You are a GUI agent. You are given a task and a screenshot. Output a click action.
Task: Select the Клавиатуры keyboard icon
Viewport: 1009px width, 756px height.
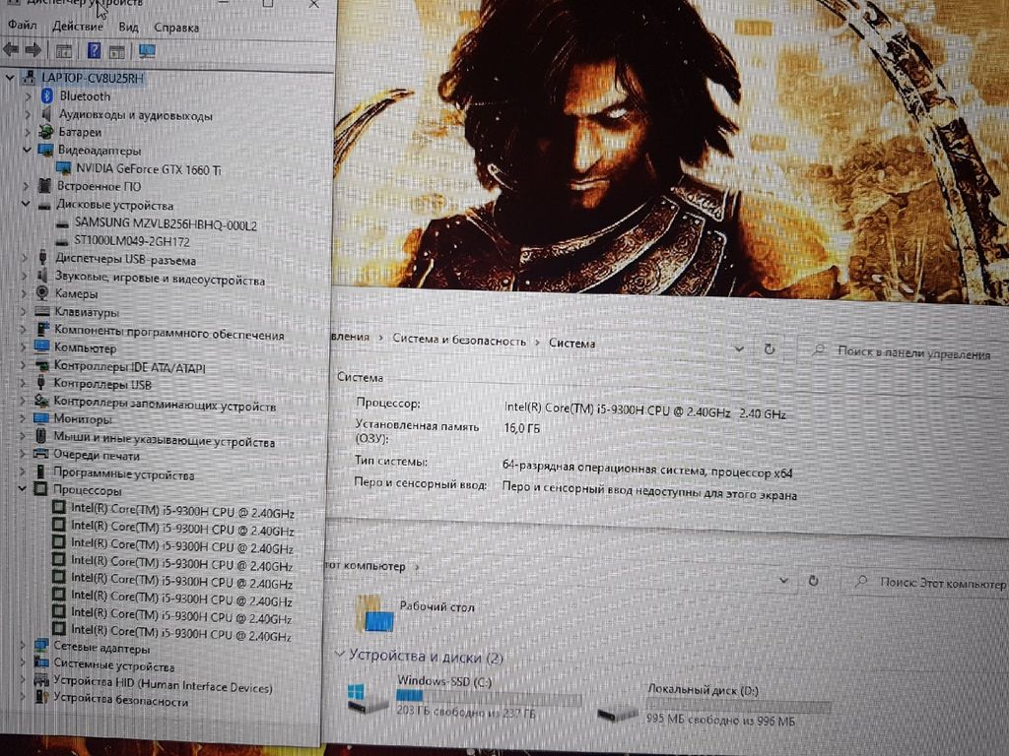tap(41, 312)
